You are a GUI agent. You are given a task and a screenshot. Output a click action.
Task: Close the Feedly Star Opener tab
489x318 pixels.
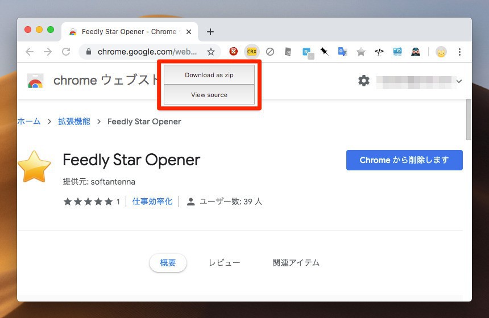coord(189,32)
